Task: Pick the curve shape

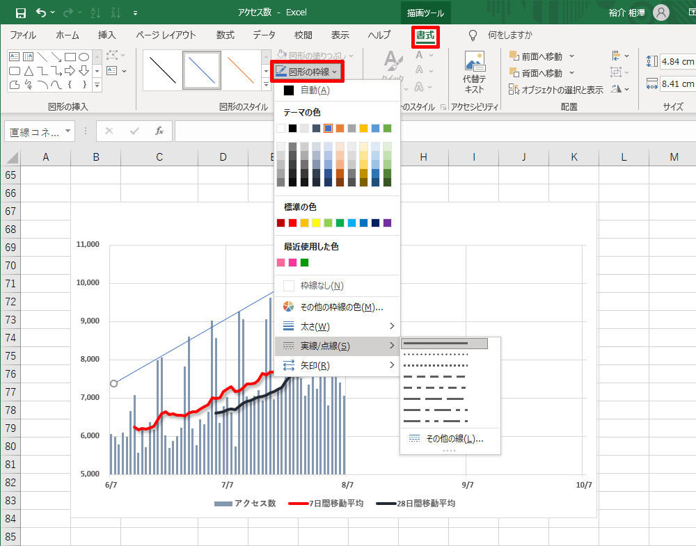Action: 56,84
